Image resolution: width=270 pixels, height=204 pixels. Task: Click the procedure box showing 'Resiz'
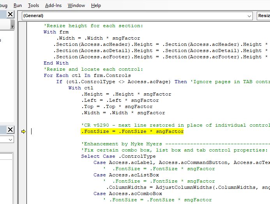click(x=263, y=16)
